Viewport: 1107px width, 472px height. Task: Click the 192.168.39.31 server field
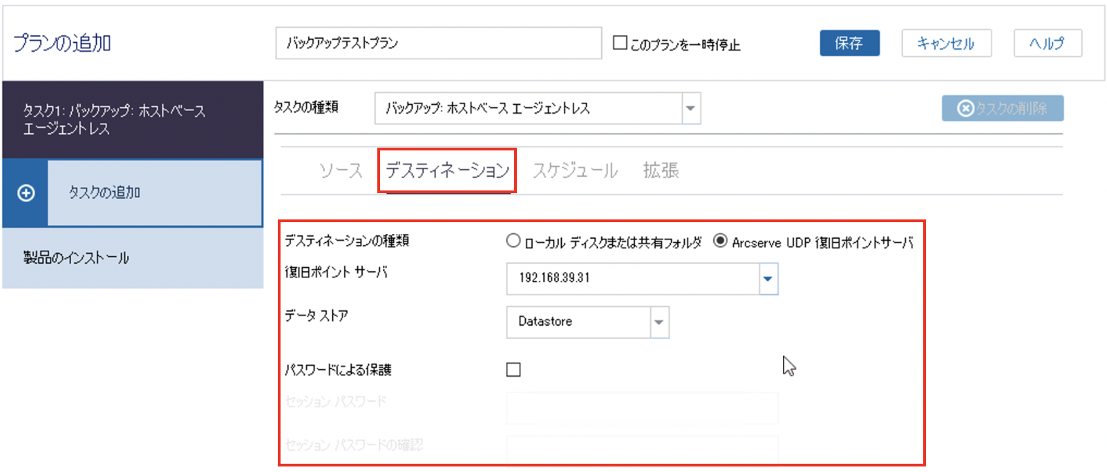pyautogui.click(x=633, y=279)
